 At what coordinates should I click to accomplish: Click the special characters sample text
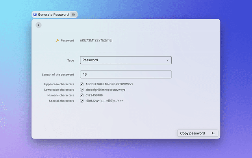point(104,101)
